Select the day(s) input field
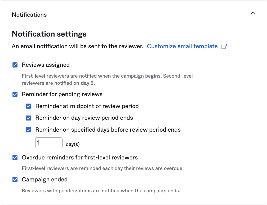 pyautogui.click(x=49, y=142)
